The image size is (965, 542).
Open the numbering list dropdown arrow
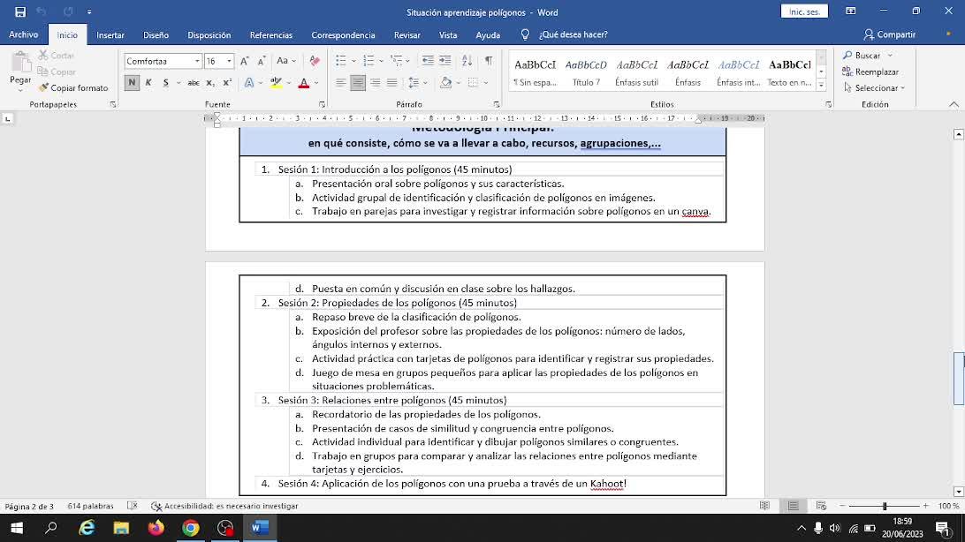[x=381, y=61]
